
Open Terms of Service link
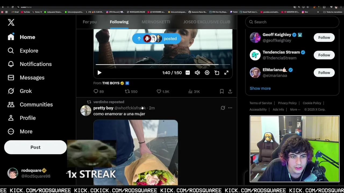261,103
